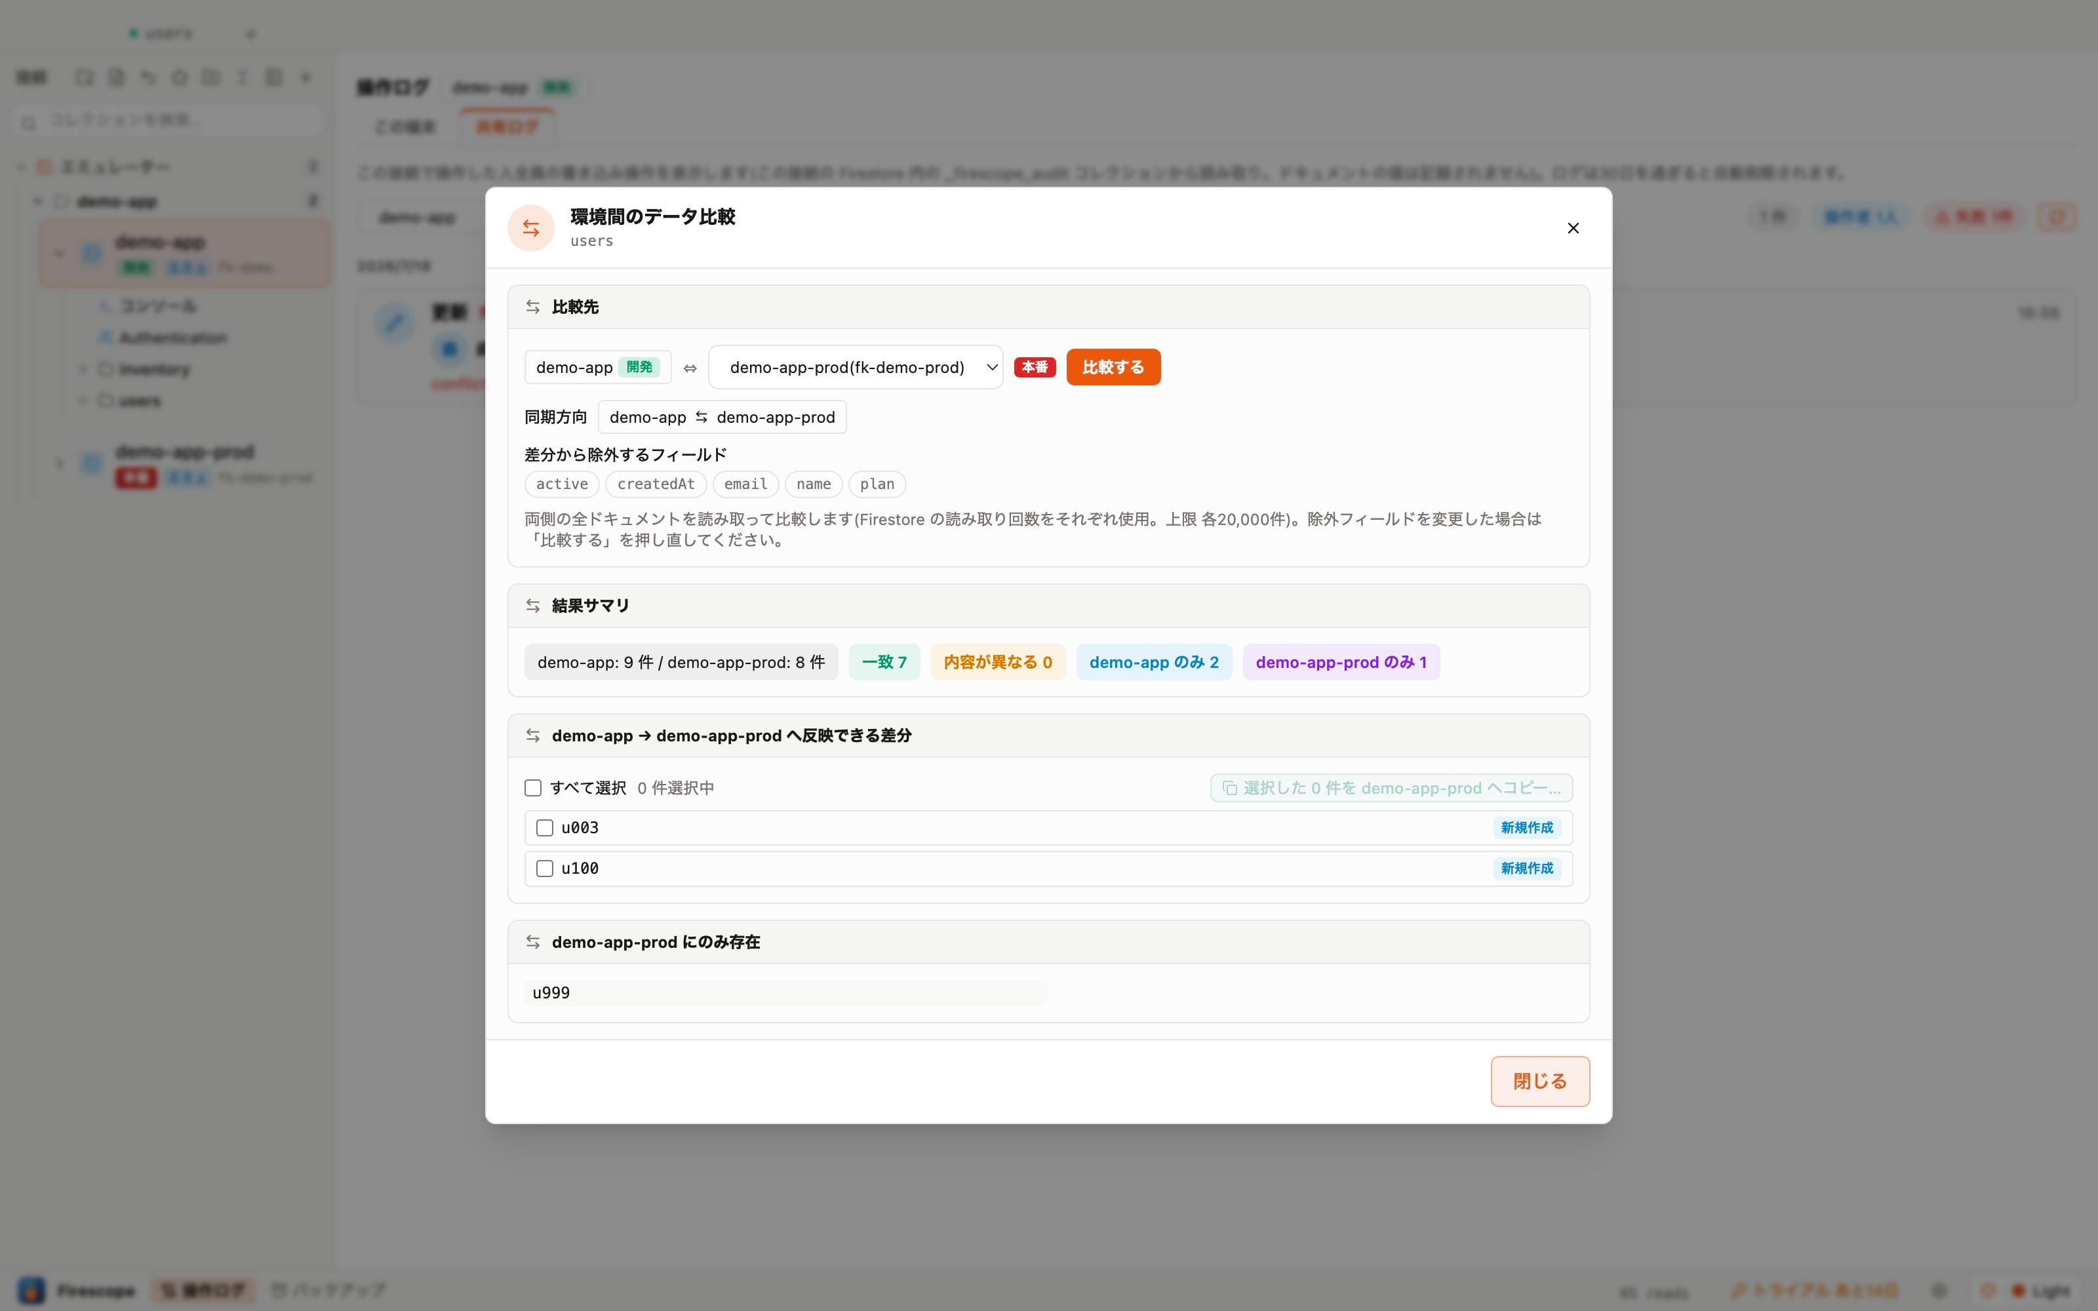This screenshot has height=1311, width=2098.
Task: Click the swap icon beside 結果サマリ heading
Action: 533,606
